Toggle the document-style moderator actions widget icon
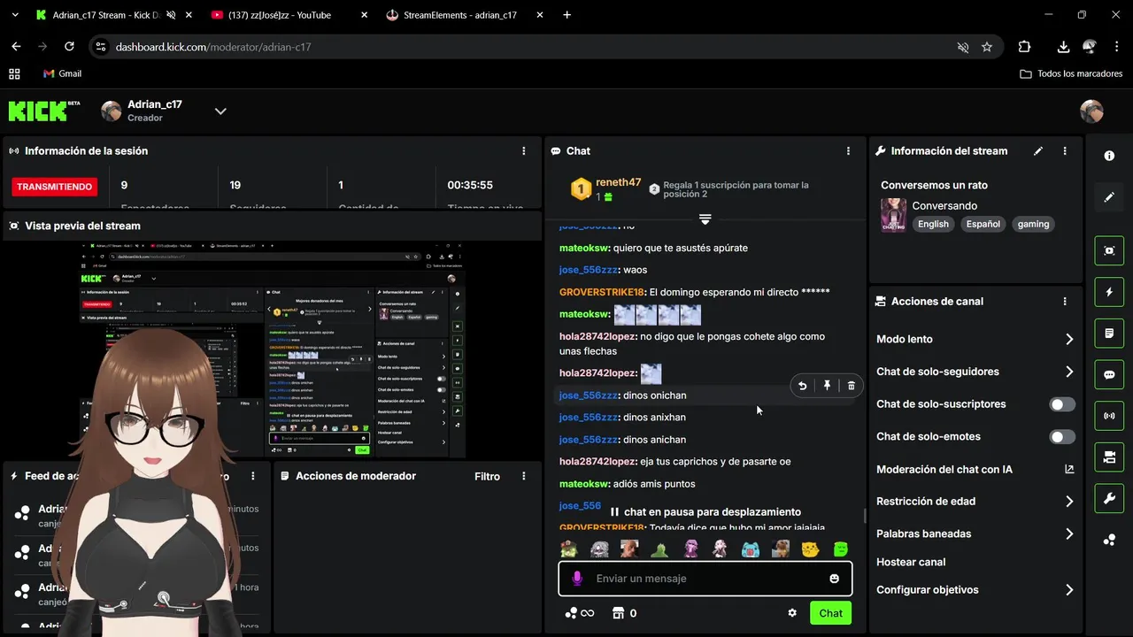The height and width of the screenshot is (637, 1133). pos(1109,334)
